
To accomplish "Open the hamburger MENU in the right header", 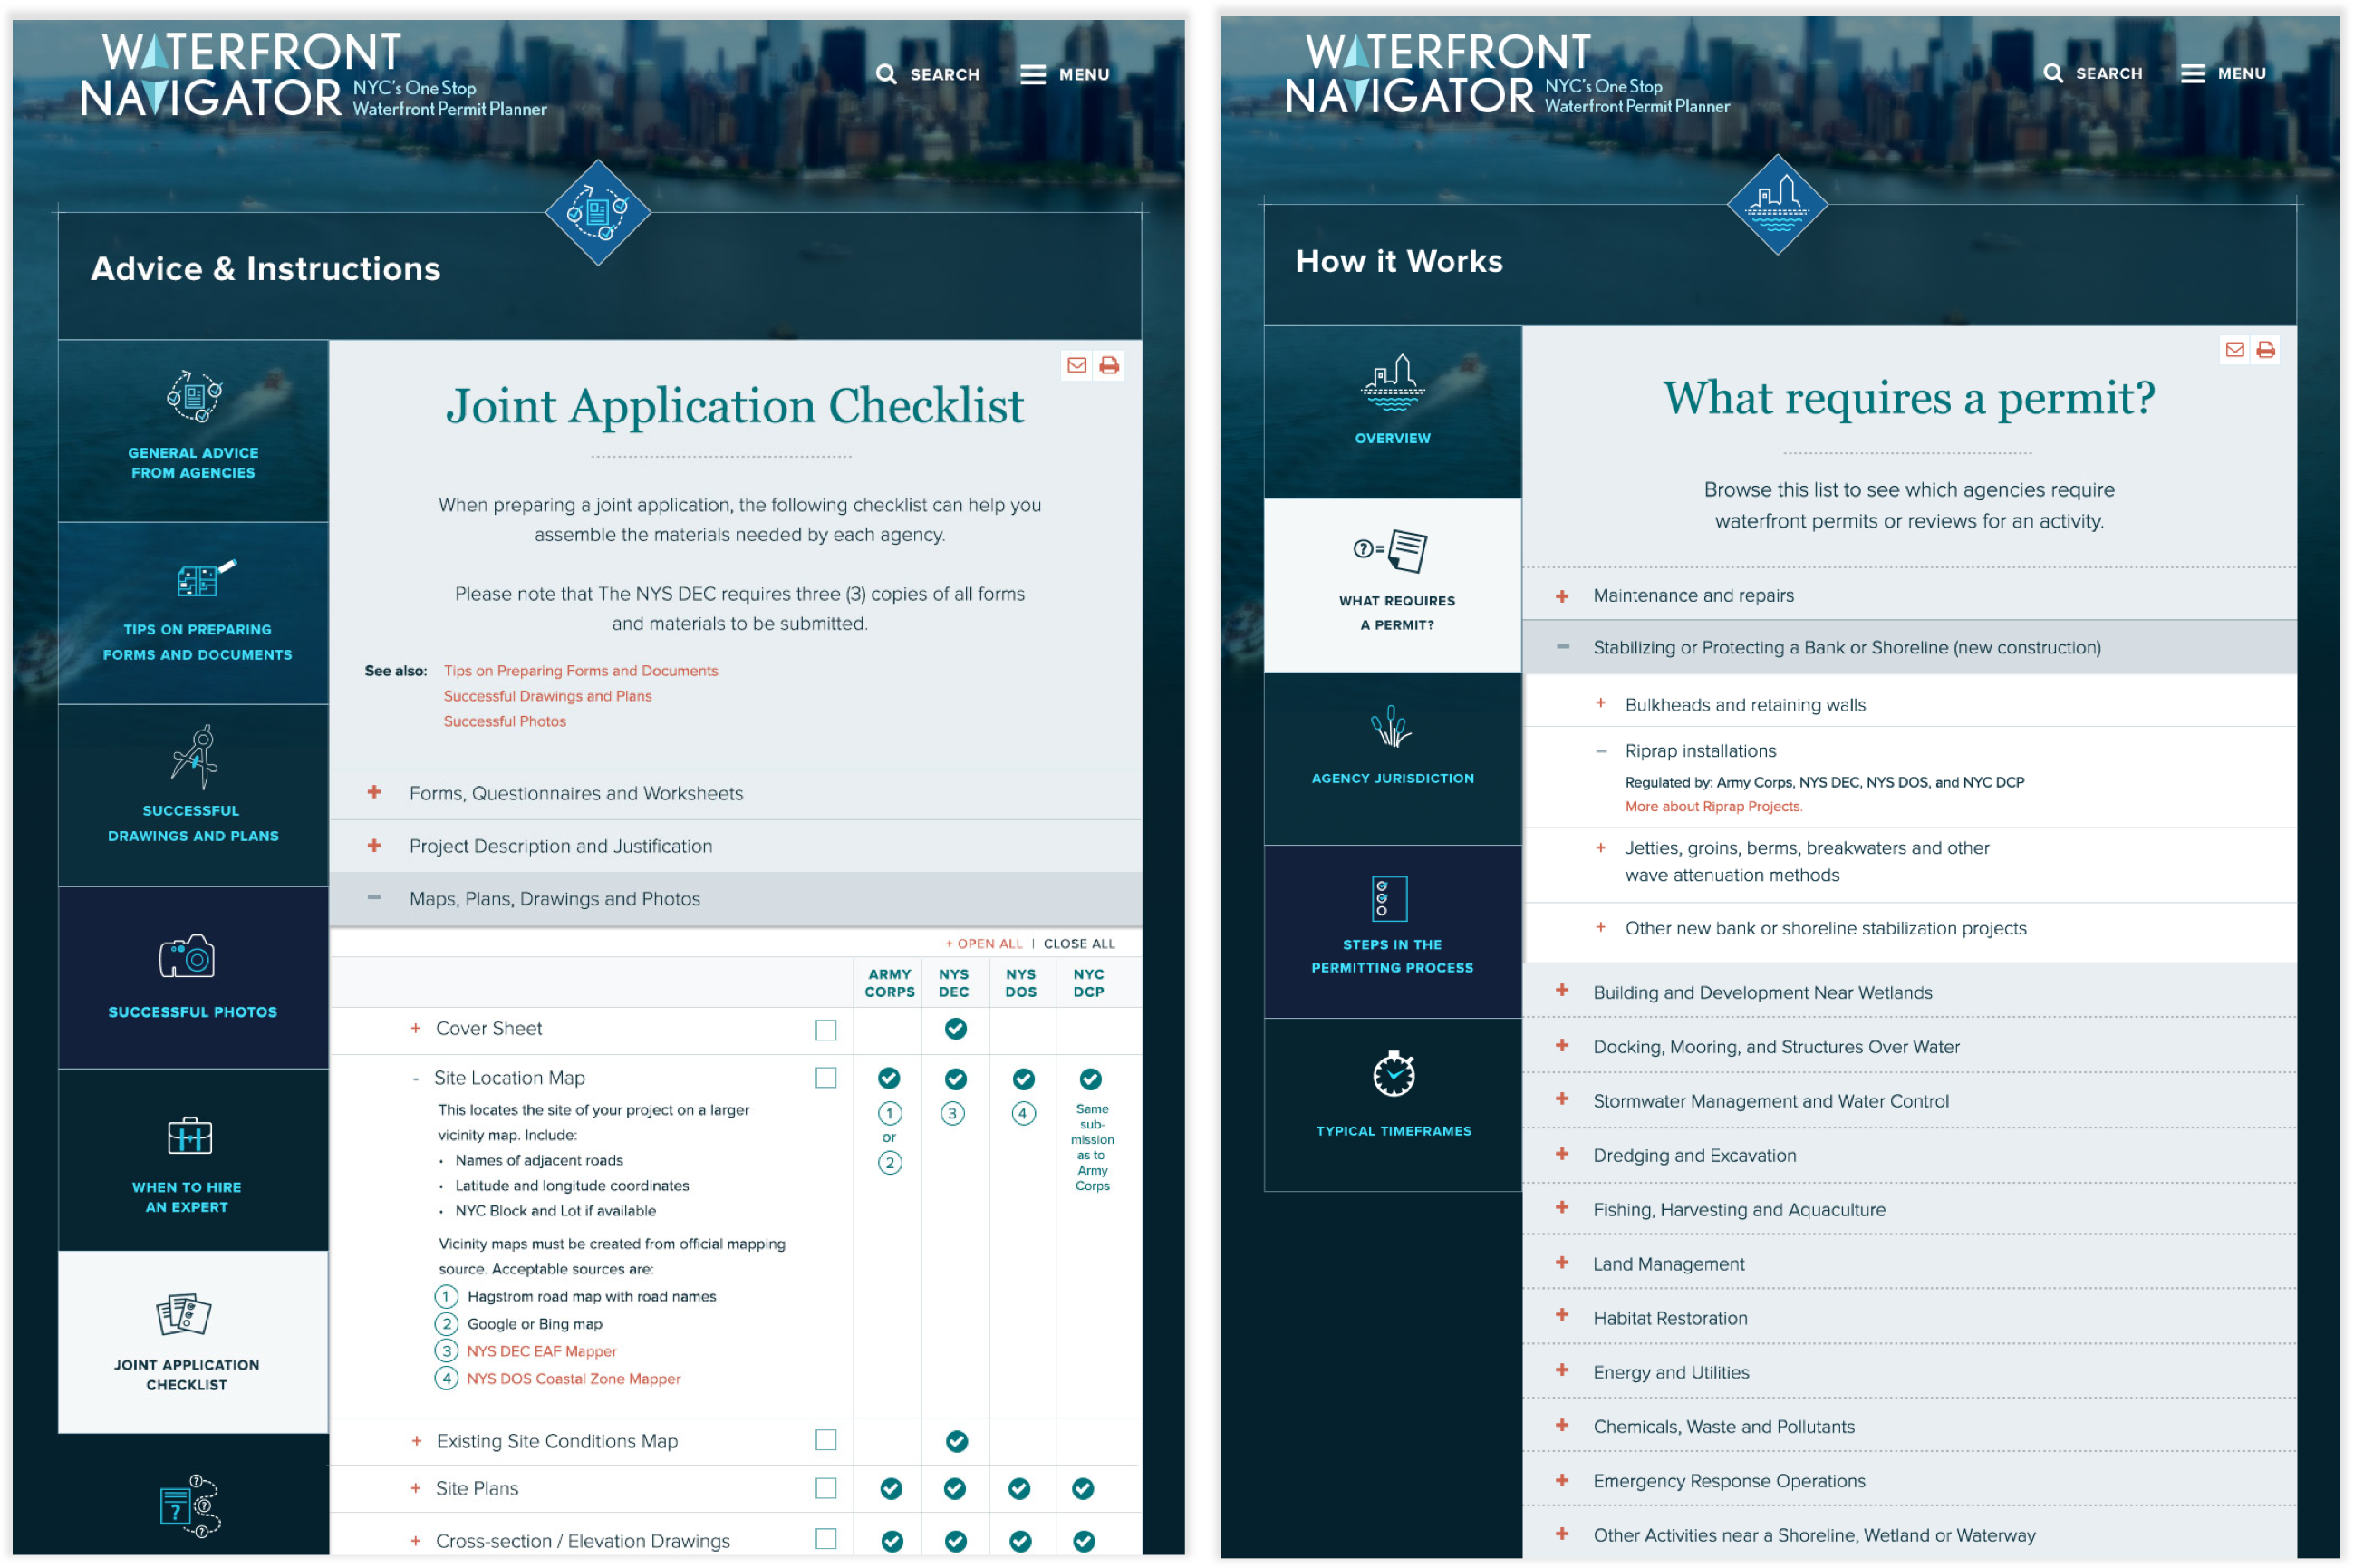I will [x=2193, y=74].
